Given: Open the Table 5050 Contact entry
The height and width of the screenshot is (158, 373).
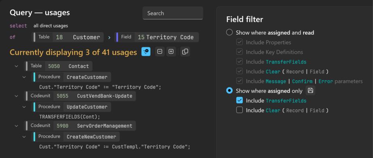Looking at the screenshot, I should point(58,66).
